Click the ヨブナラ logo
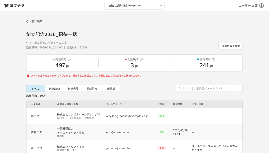This screenshot has width=269, height=153. (14, 5)
